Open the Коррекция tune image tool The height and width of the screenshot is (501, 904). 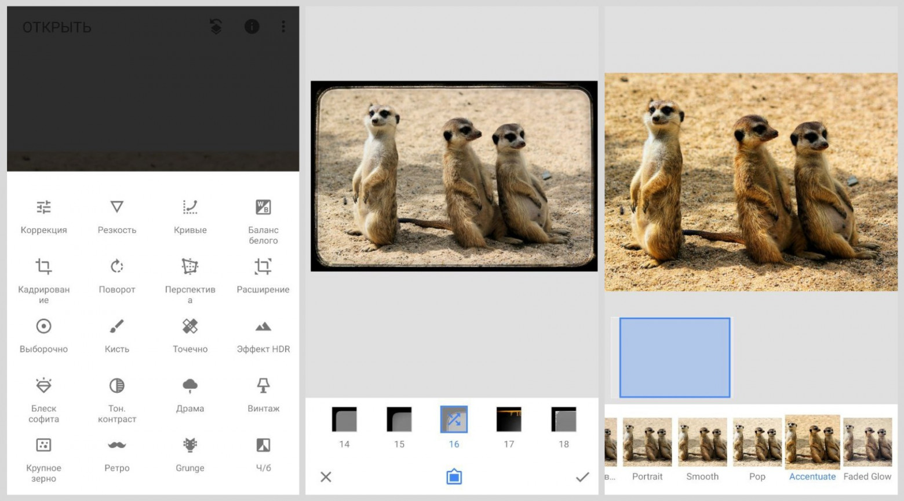click(43, 215)
